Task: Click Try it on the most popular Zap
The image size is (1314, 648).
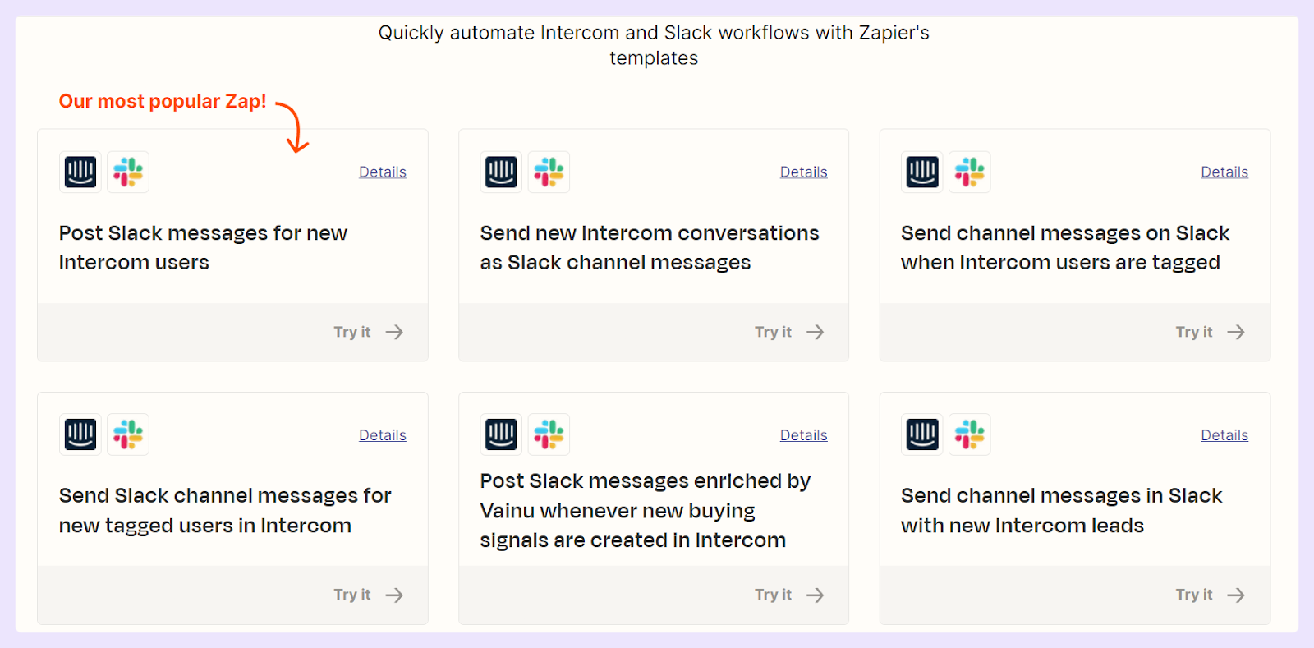Action: [368, 332]
